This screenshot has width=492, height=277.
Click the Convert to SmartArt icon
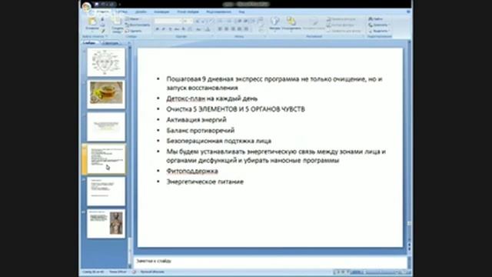click(x=261, y=31)
